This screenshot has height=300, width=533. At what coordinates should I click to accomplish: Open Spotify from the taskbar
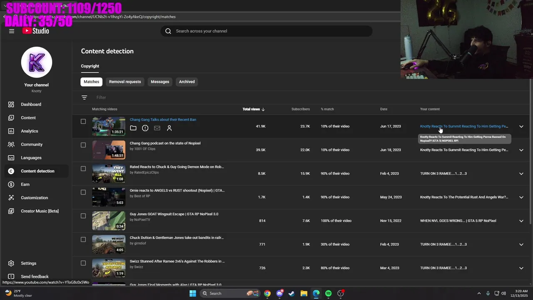329,293
